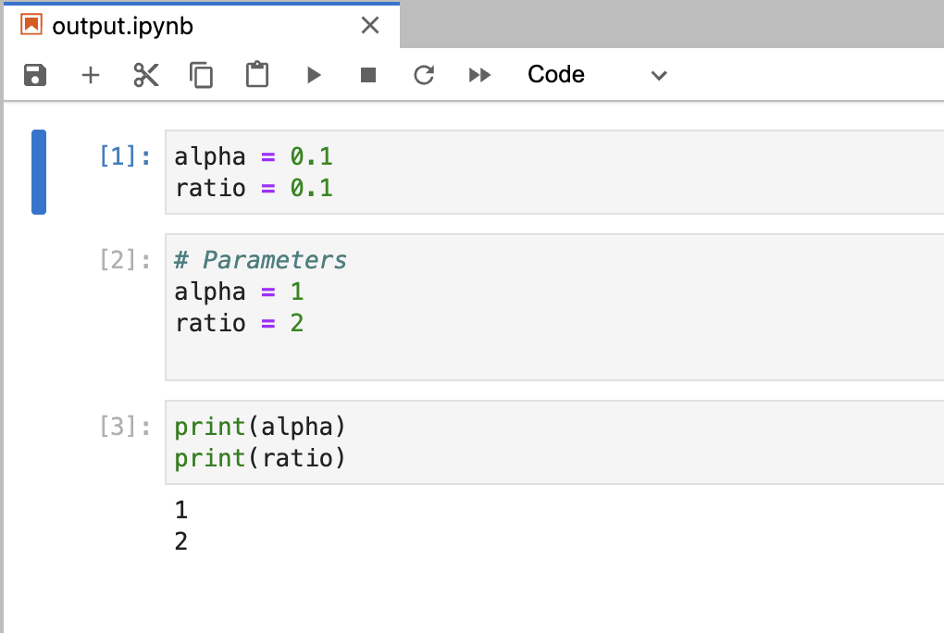Paste cell from clipboard
944x633 pixels.
pos(257,75)
